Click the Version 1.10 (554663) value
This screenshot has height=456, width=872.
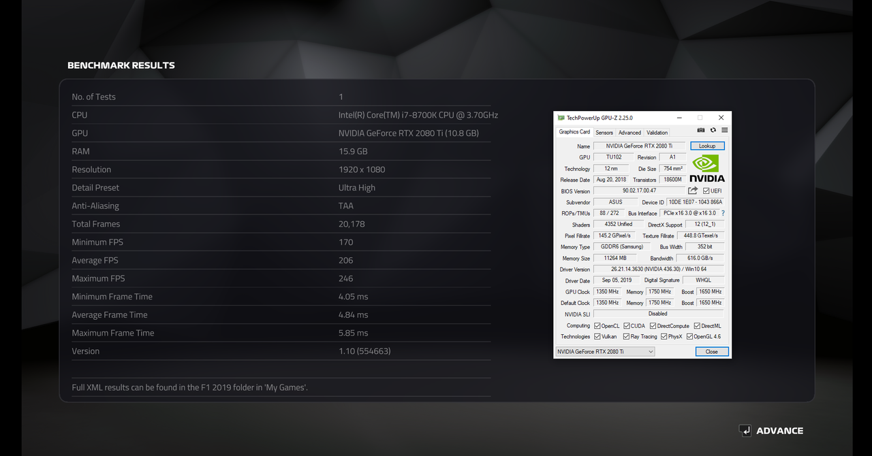pyautogui.click(x=364, y=351)
